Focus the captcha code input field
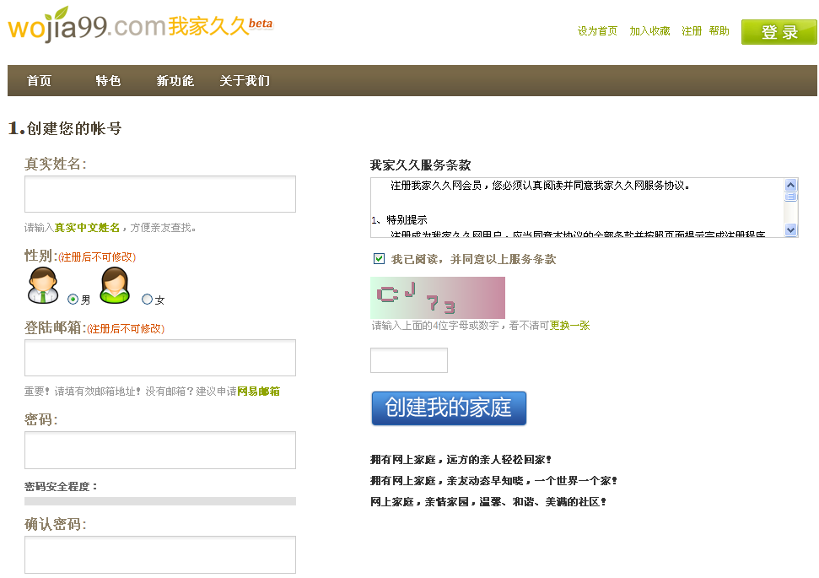Screen dimensions: 819x578 tap(409, 360)
